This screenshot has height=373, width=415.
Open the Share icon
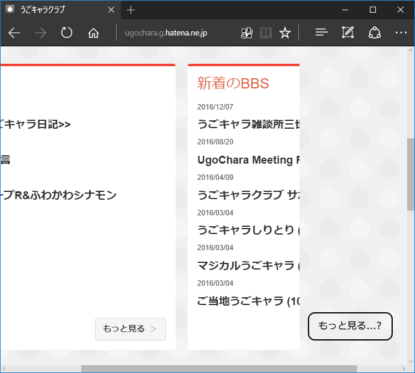coord(375,32)
